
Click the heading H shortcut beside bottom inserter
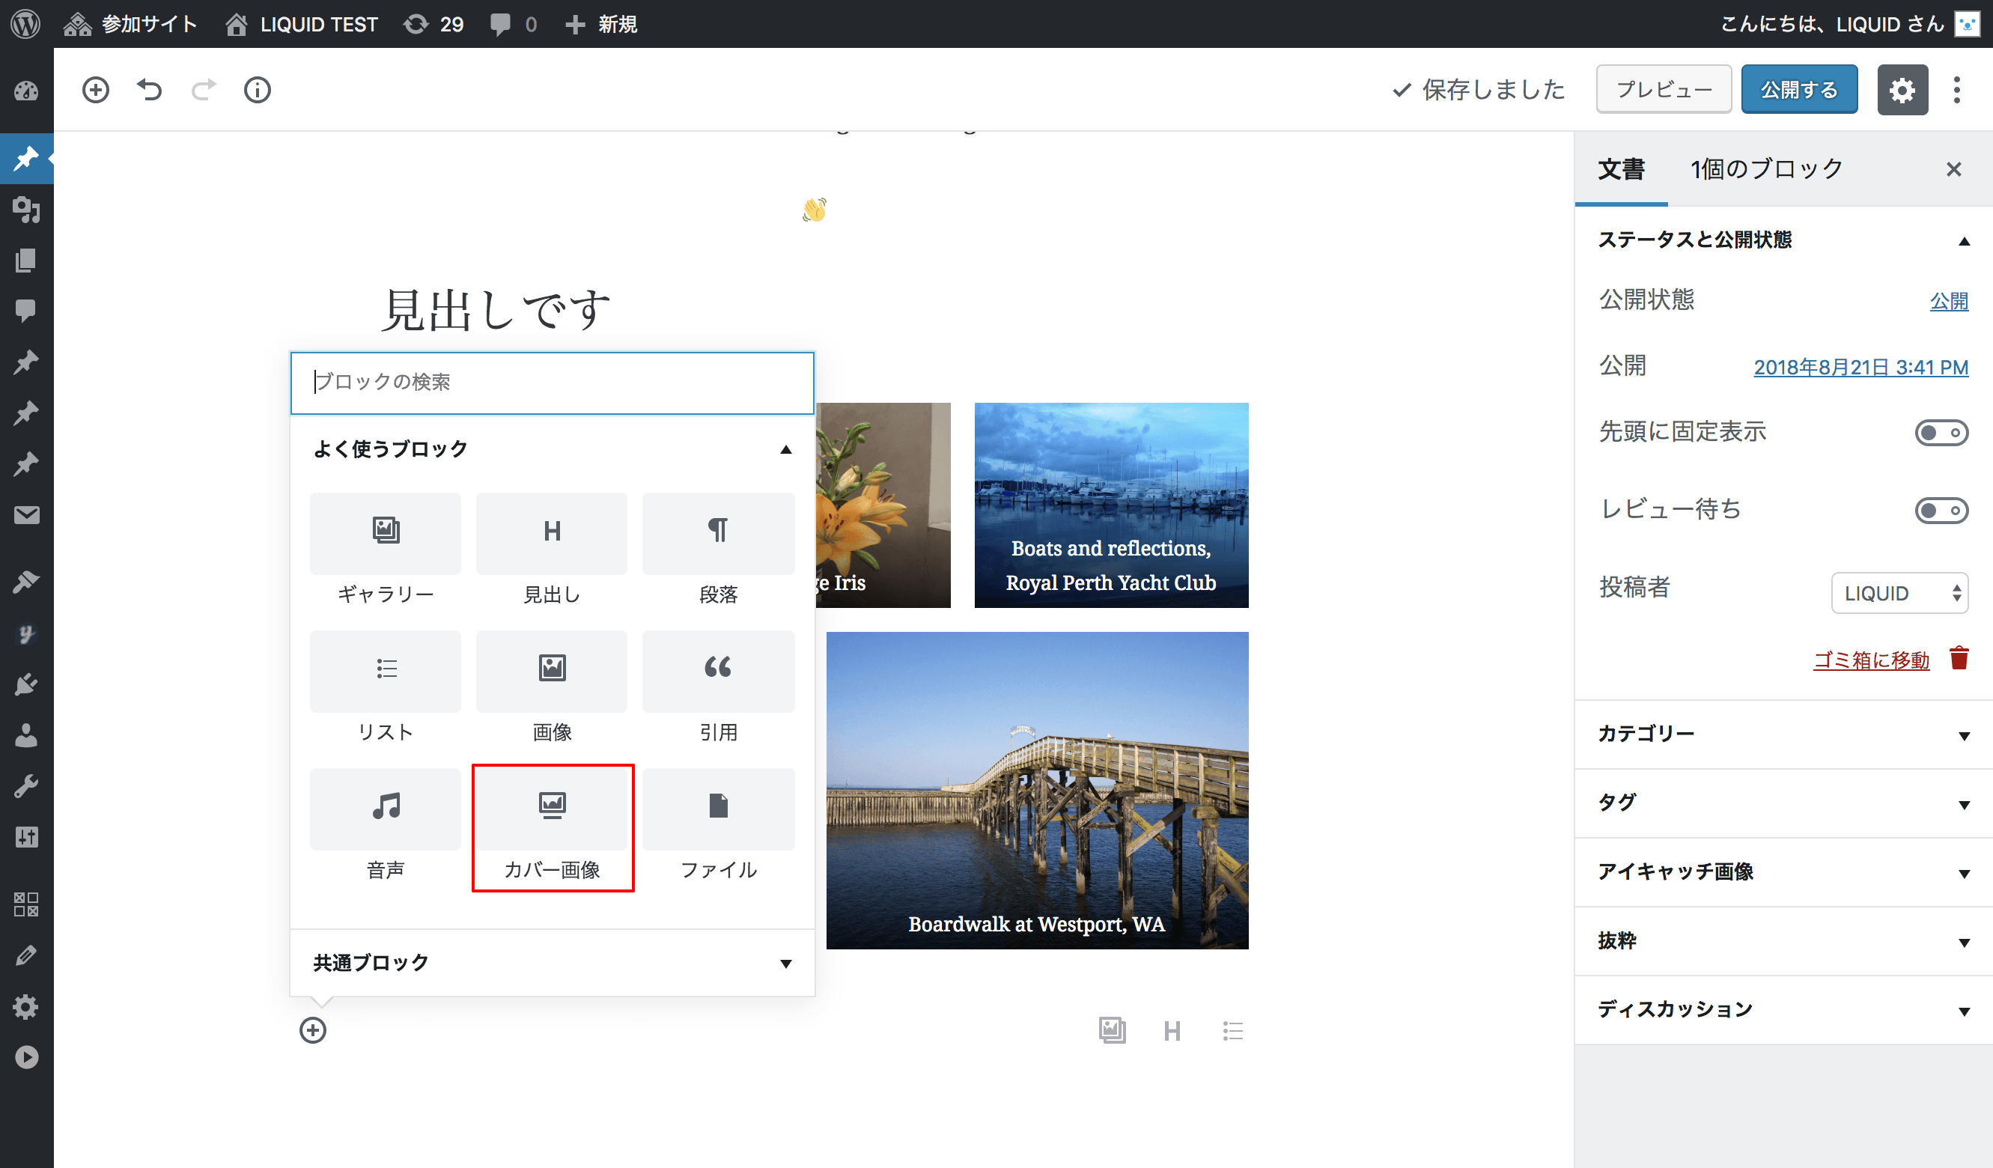[1172, 1030]
